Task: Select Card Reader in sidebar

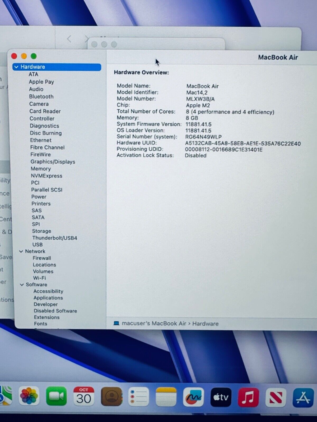Action: pos(45,111)
